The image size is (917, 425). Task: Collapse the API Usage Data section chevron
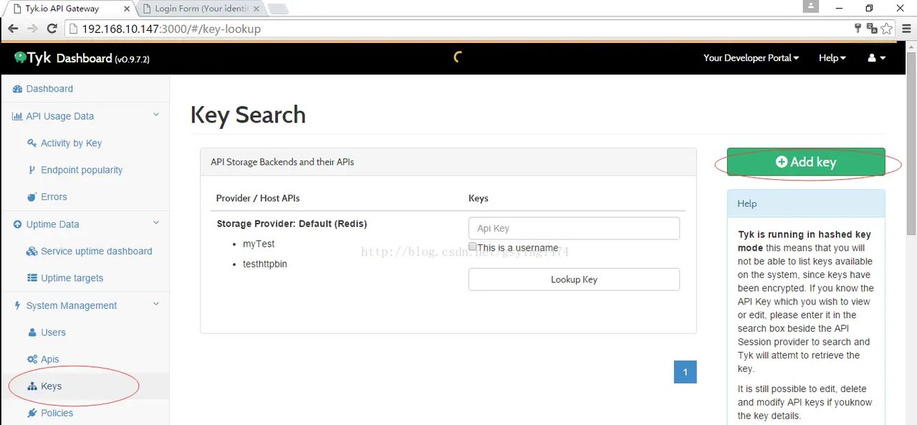156,115
